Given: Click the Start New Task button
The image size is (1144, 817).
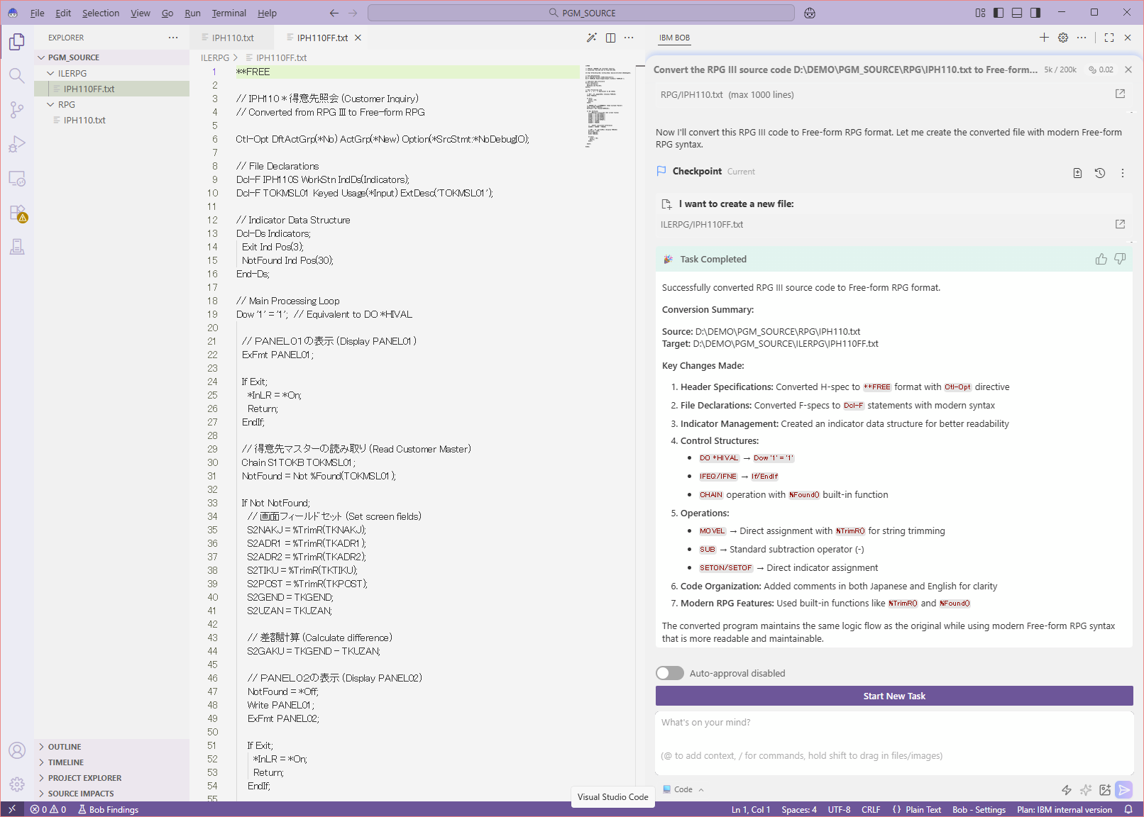Looking at the screenshot, I should [894, 696].
